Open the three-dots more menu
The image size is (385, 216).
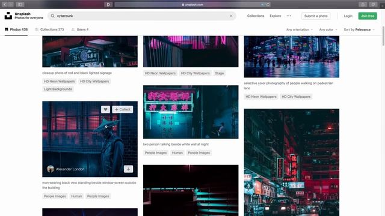[289, 16]
